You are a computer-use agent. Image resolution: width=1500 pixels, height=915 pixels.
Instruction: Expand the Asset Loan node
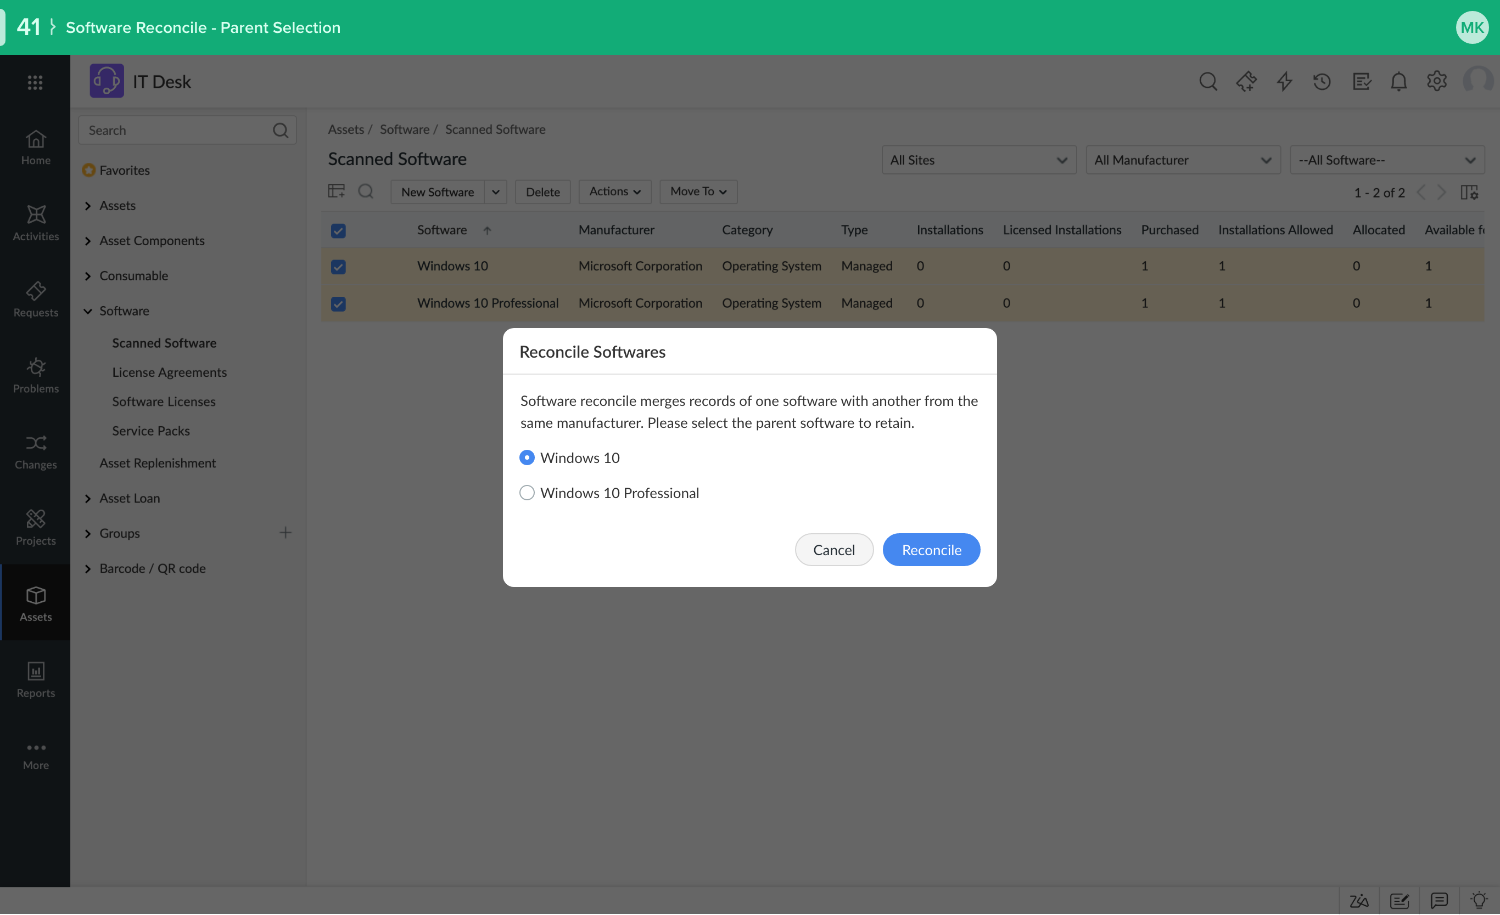(88, 499)
